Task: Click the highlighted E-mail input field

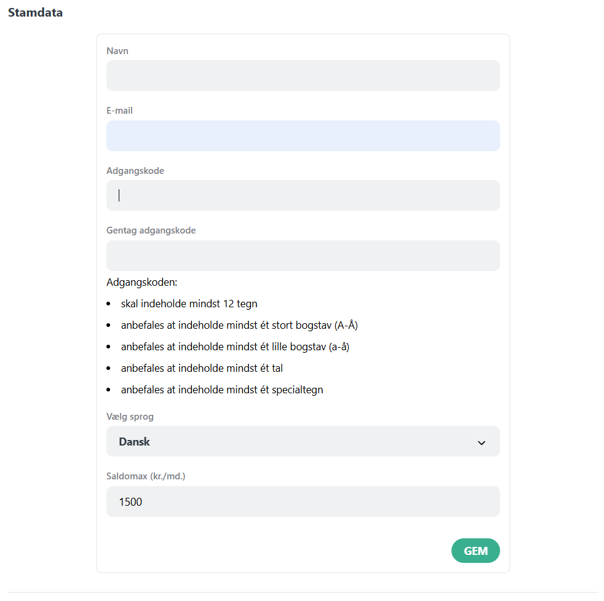Action: point(303,136)
